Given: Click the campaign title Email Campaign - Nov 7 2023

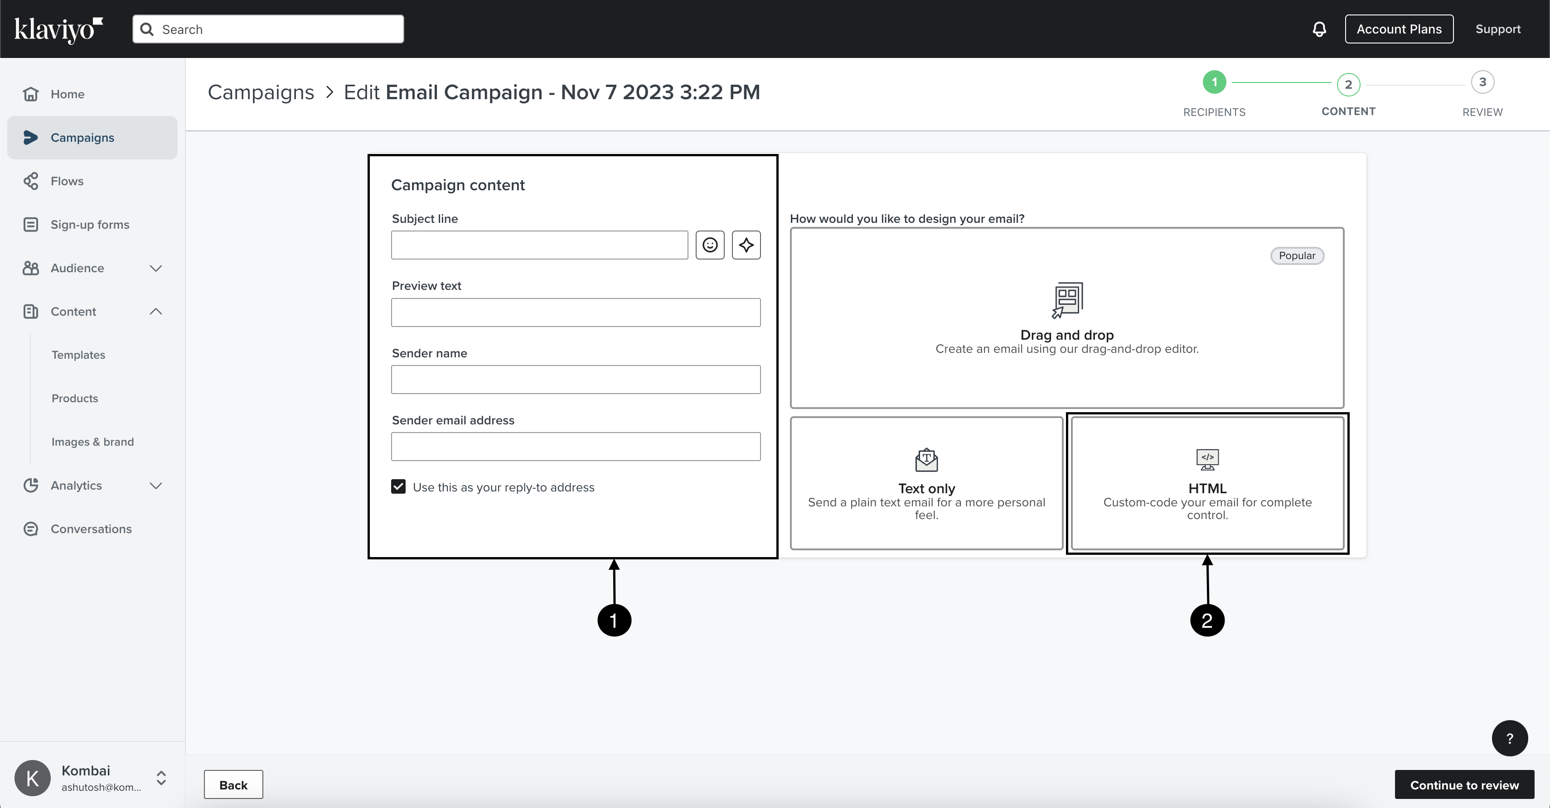Looking at the screenshot, I should (573, 92).
